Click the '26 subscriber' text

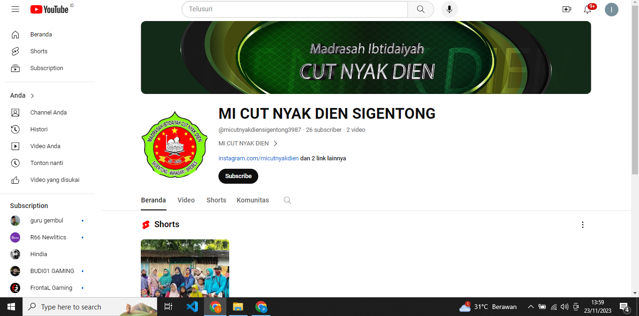point(324,130)
